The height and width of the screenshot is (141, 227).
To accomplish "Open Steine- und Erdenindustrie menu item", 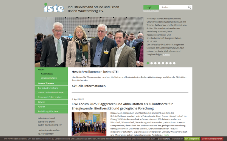I will tap(51, 92).
